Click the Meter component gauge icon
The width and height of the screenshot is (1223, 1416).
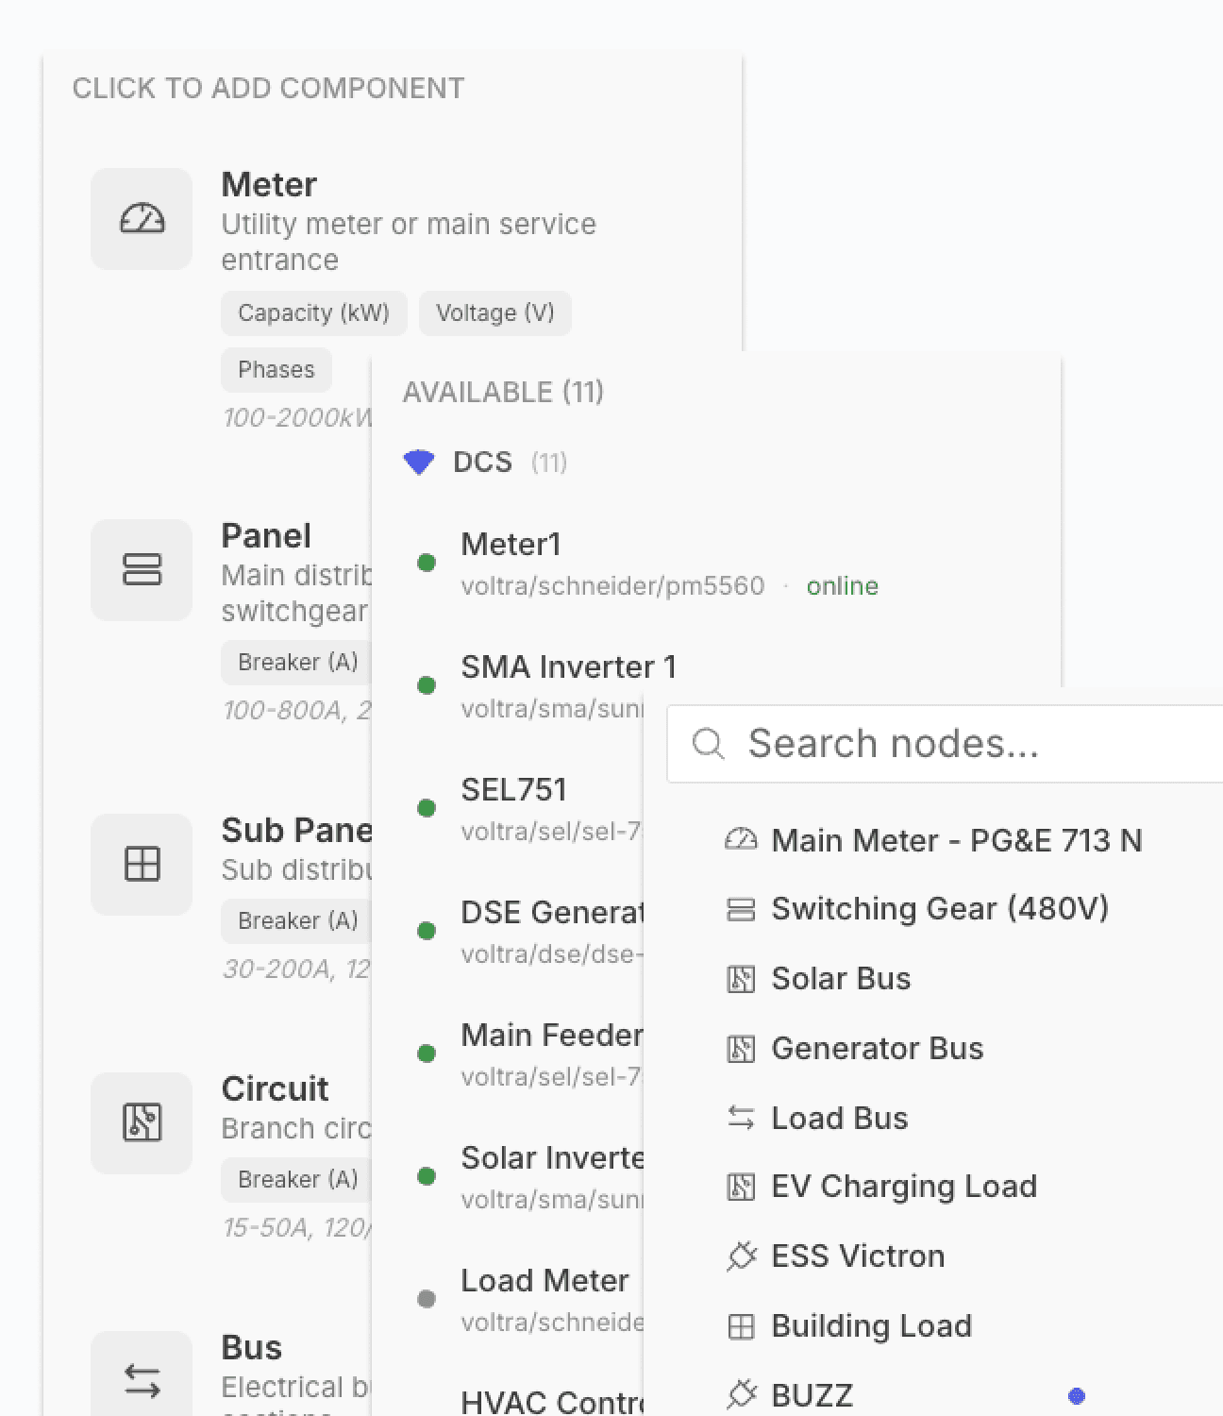pos(142,219)
